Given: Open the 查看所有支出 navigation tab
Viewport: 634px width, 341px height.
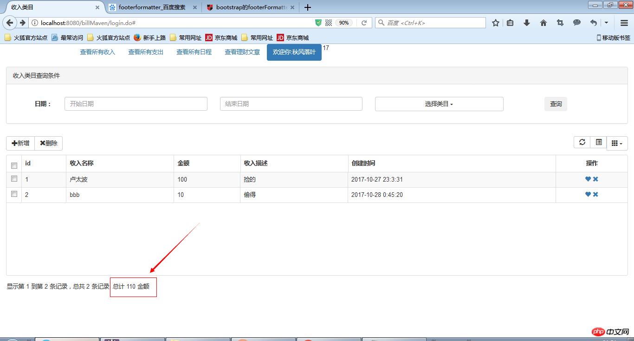Looking at the screenshot, I should point(146,52).
